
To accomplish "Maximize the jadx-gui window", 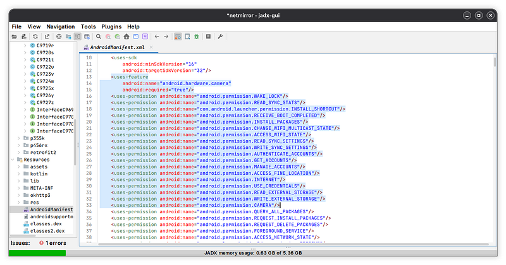I will tap(479, 15).
